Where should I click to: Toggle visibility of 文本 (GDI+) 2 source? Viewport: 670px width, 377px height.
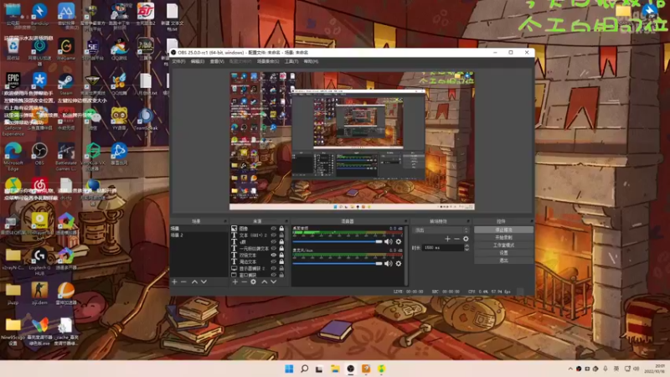tap(274, 235)
